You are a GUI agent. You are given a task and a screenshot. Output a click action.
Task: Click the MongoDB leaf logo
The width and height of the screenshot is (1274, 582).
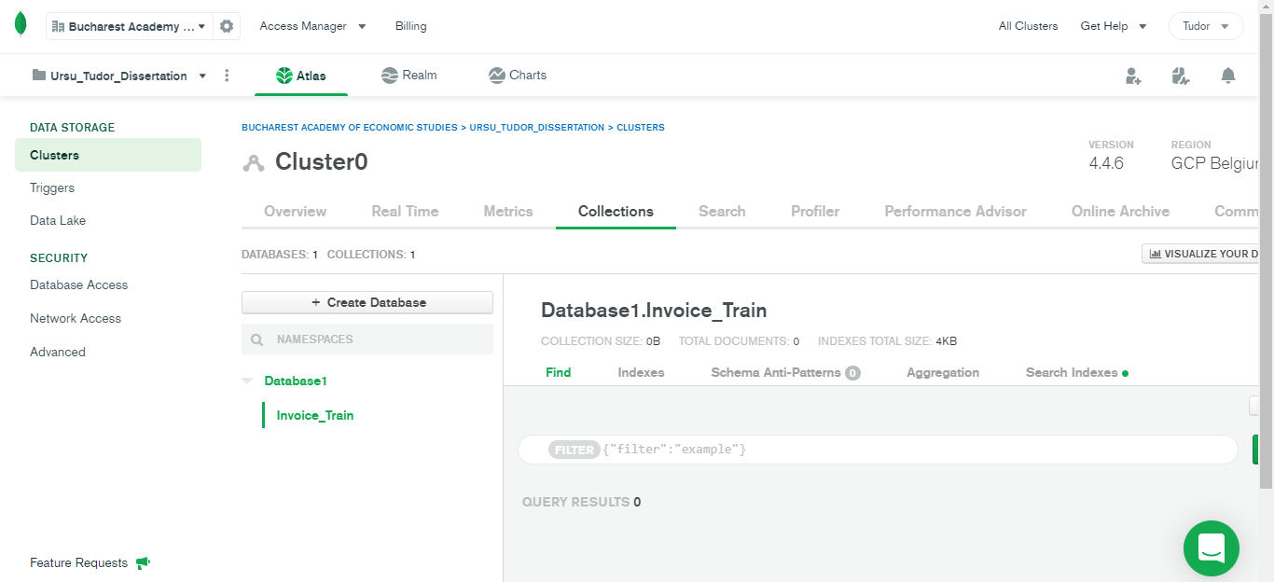pos(21,25)
